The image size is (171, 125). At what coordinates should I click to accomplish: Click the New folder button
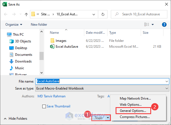39,25
